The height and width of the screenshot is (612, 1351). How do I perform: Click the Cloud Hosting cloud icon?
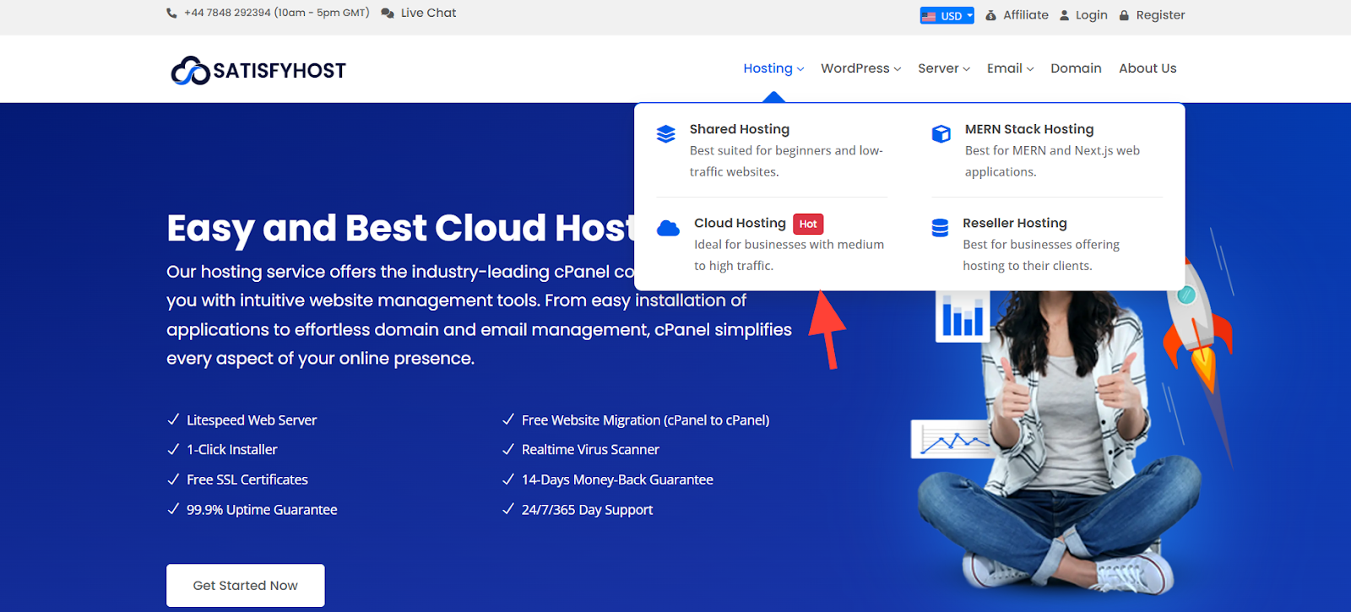668,228
